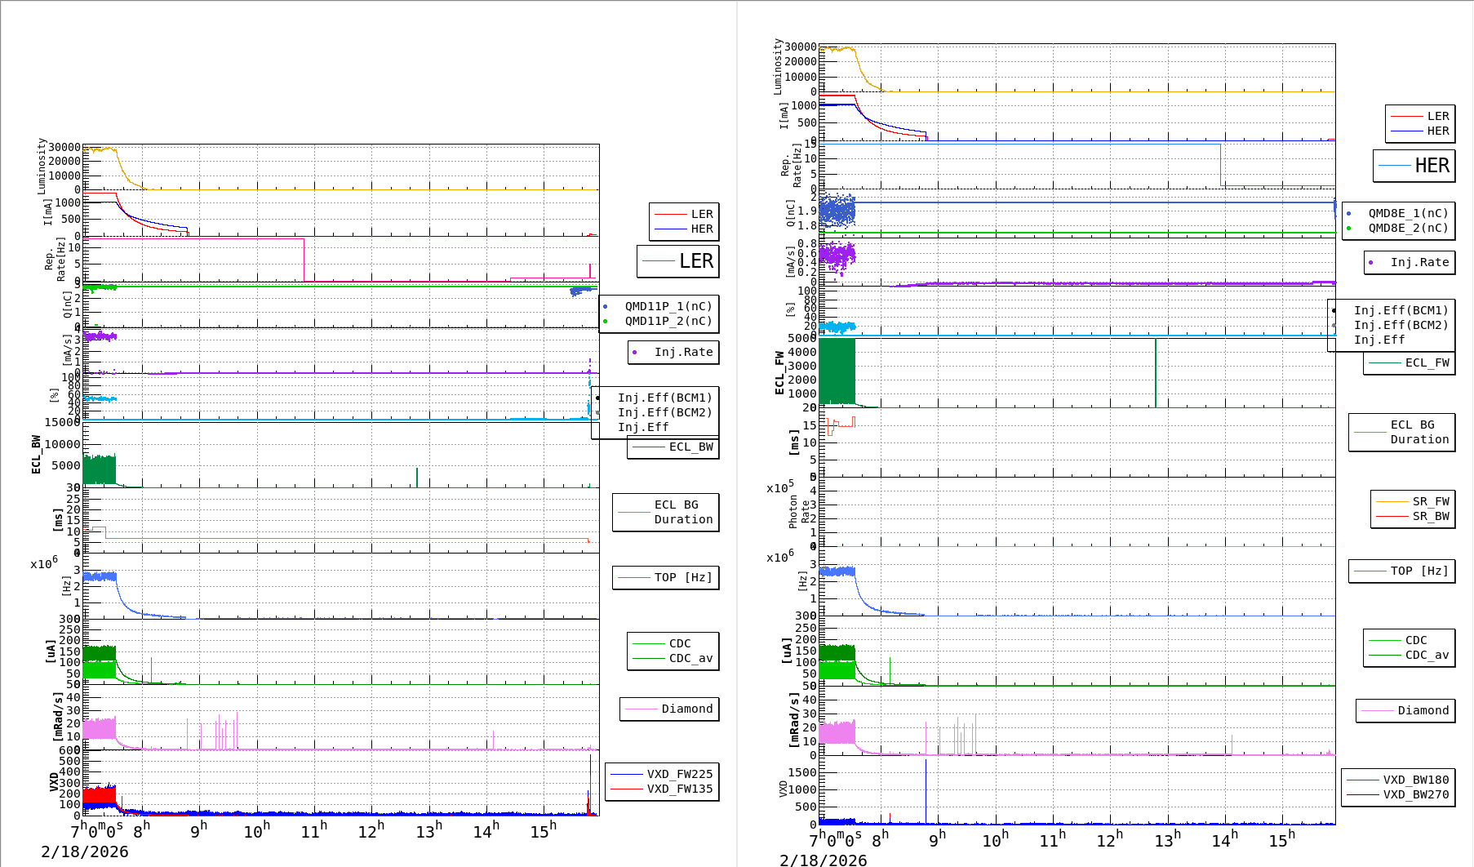Click the QMD8E_2(nC) legend marker
This screenshot has height=867, width=1474.
[x=1349, y=229]
